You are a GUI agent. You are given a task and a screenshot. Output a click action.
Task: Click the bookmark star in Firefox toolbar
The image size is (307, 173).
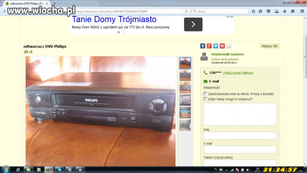253,11
